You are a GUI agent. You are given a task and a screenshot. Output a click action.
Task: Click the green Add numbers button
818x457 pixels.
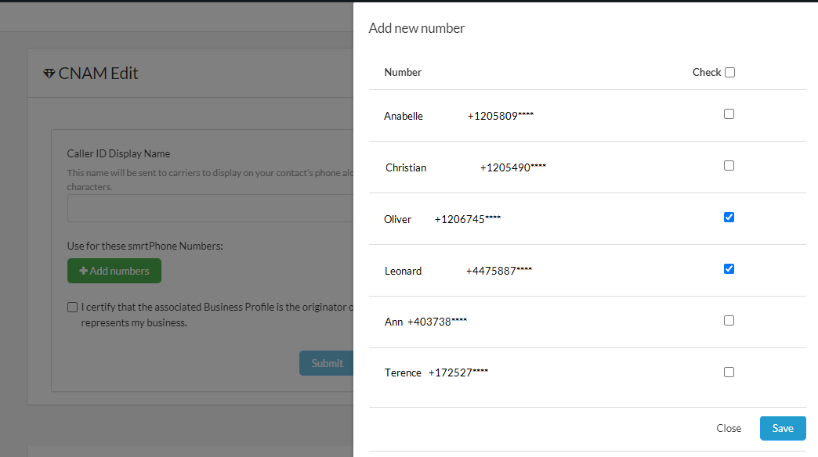pos(114,271)
